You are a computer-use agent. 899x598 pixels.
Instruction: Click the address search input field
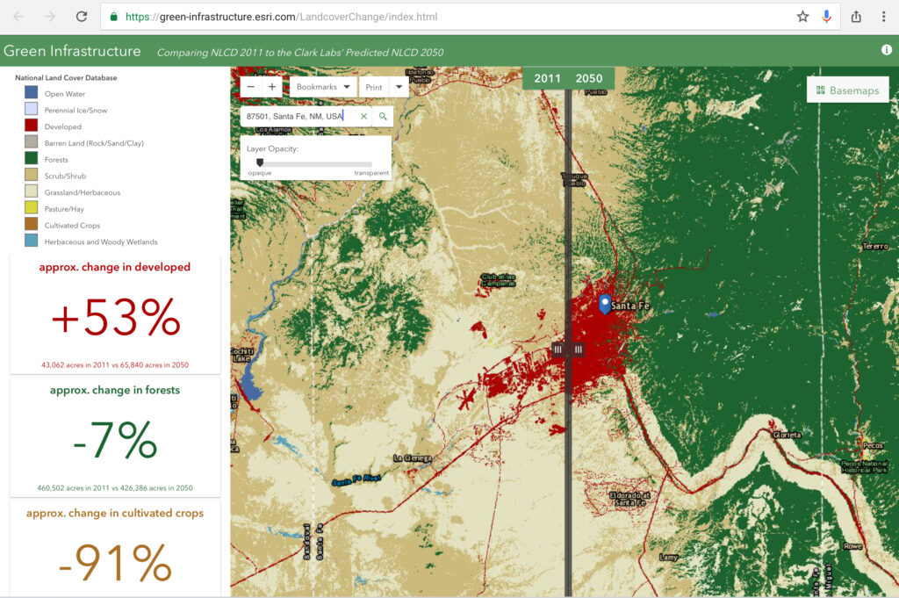coord(298,116)
